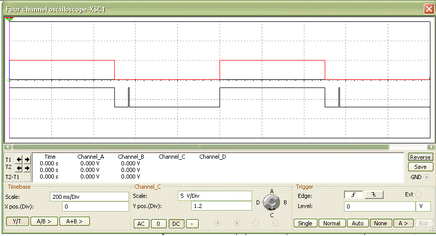436x236 pixels.
Task: Click the Time column header
Action: pyautogui.click(x=50, y=157)
